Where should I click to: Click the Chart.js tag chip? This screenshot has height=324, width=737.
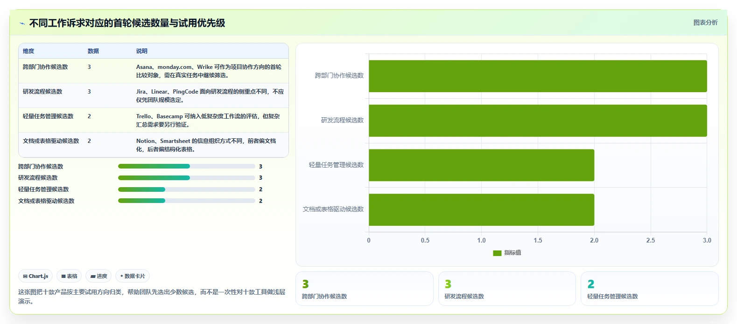click(x=35, y=276)
